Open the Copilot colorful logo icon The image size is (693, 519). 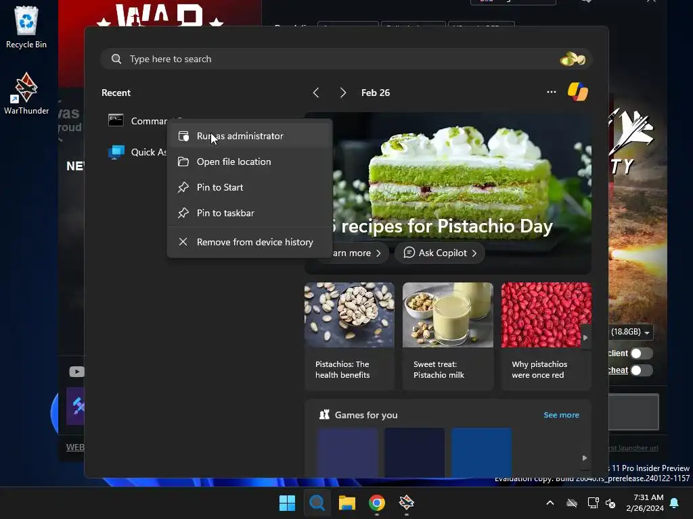pos(578,92)
